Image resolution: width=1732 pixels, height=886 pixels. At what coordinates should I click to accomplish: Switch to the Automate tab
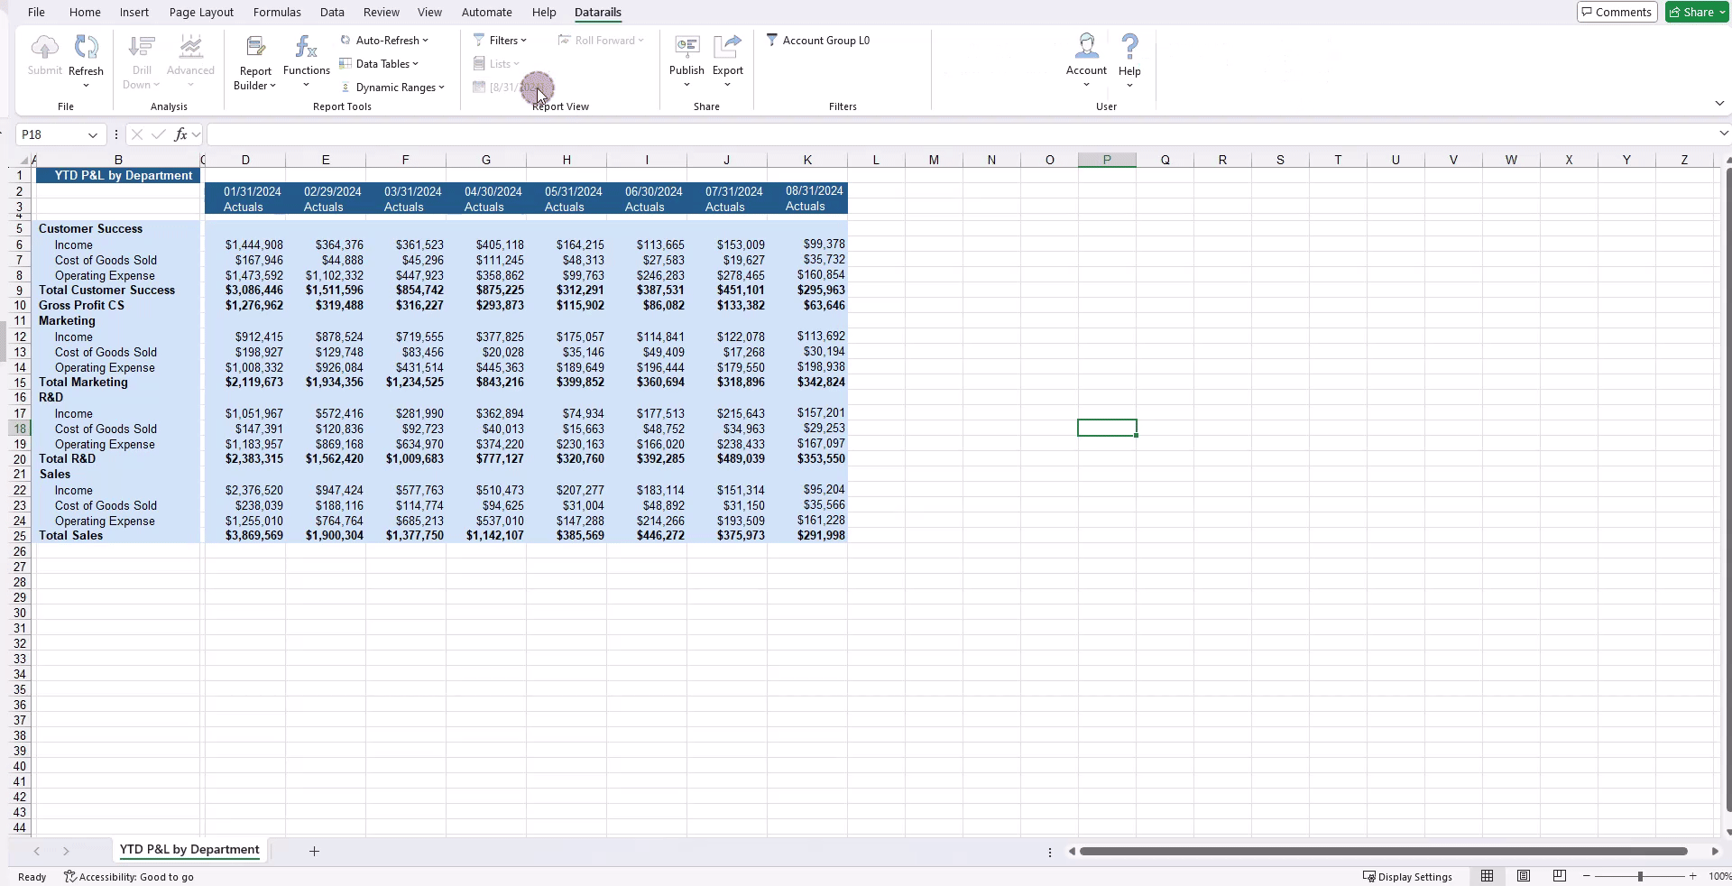pos(487,12)
